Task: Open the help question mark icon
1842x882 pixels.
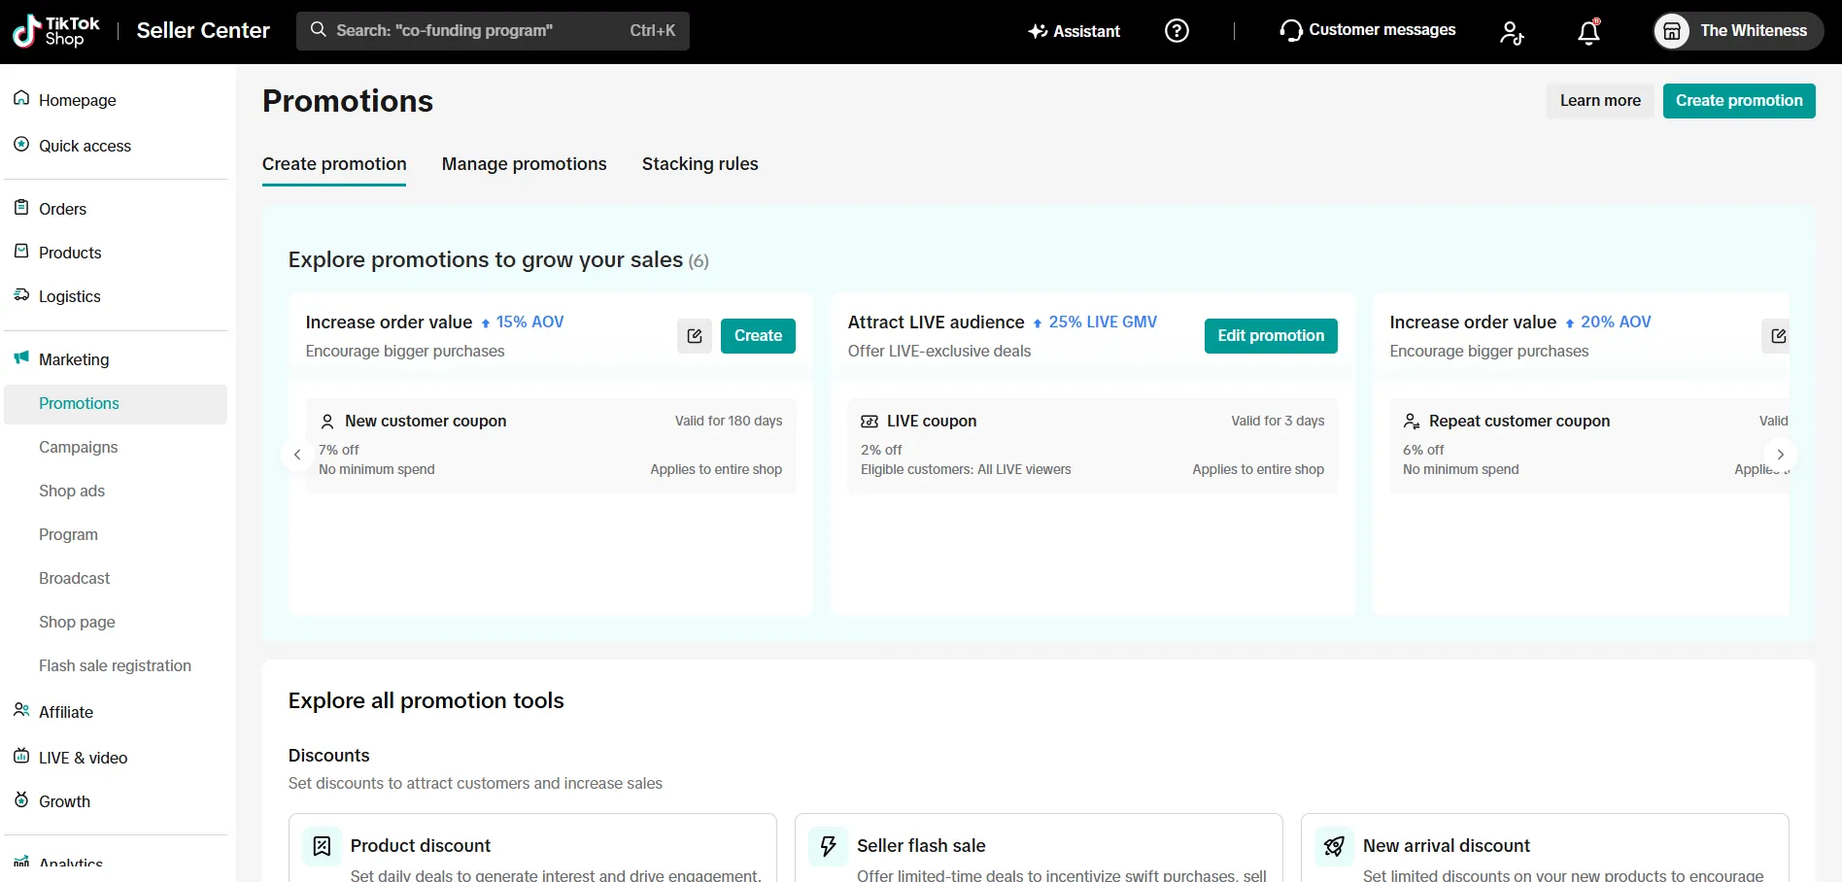Action: pyautogui.click(x=1177, y=31)
